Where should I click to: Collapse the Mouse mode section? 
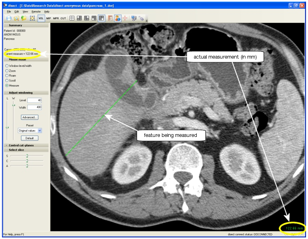click(x=6, y=59)
